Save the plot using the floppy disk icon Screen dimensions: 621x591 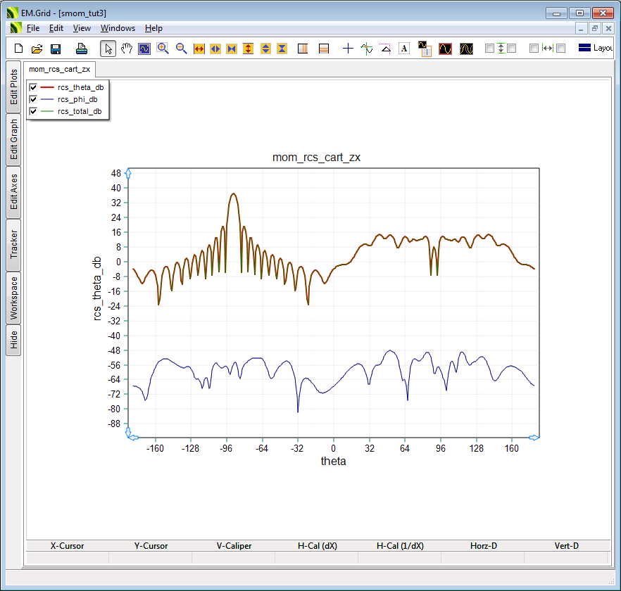[56, 49]
